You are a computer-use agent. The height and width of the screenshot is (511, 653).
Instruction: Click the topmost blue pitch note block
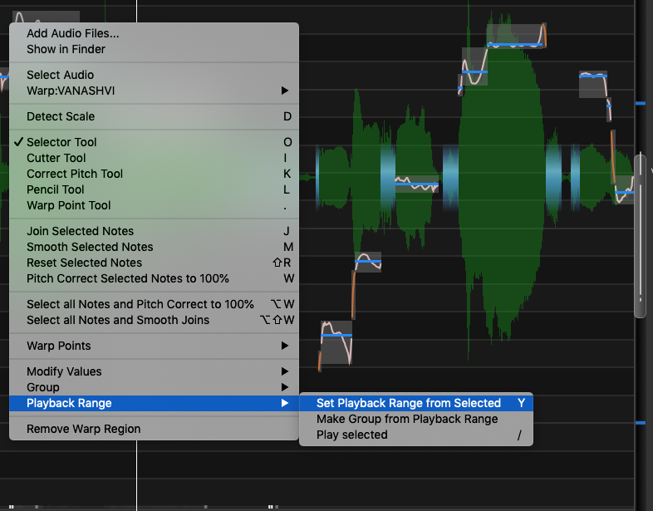point(515,42)
